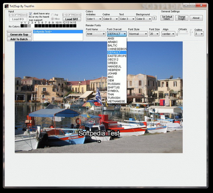The image size is (213, 193).
Task: Toggle 'dont have any ifo' checkbox
Action: click(30, 14)
